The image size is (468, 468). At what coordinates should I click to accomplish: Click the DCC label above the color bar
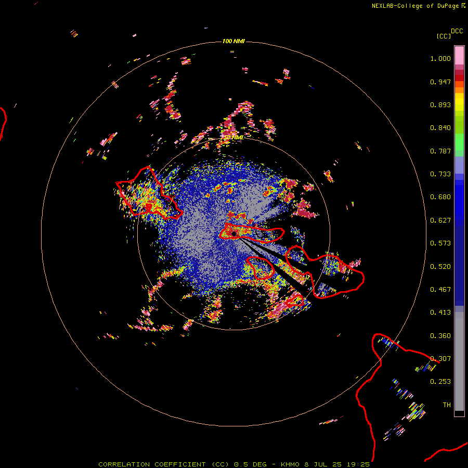(x=457, y=31)
